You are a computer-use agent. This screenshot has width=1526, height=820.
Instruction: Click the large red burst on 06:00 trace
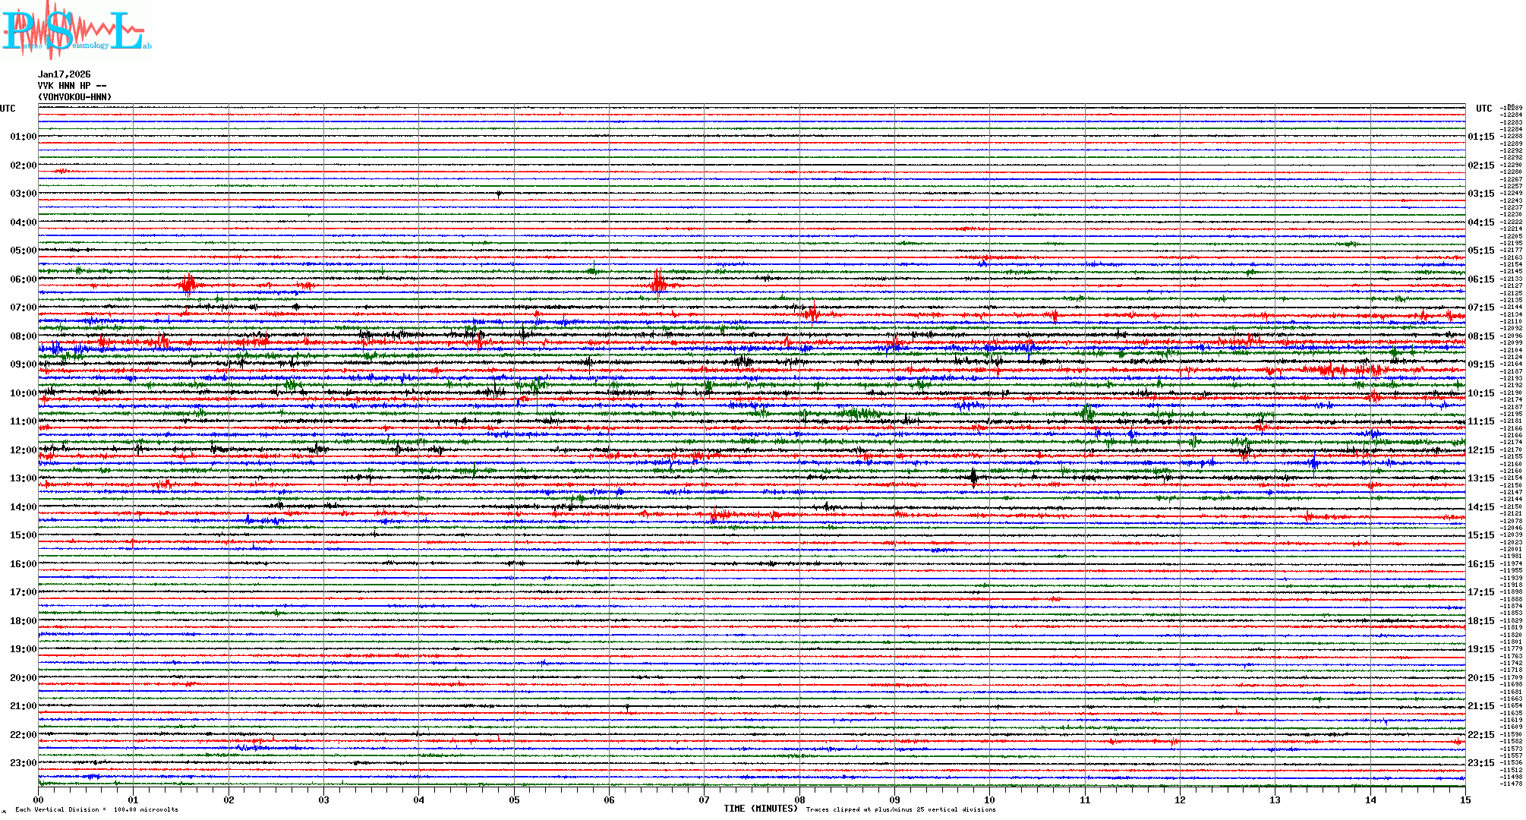coord(658,284)
